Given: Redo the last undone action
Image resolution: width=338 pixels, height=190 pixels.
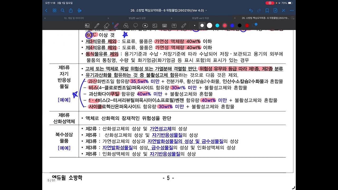Looking at the screenshot, I should click(259, 11).
